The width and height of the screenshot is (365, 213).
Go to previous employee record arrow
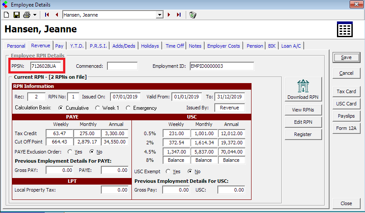57,15
